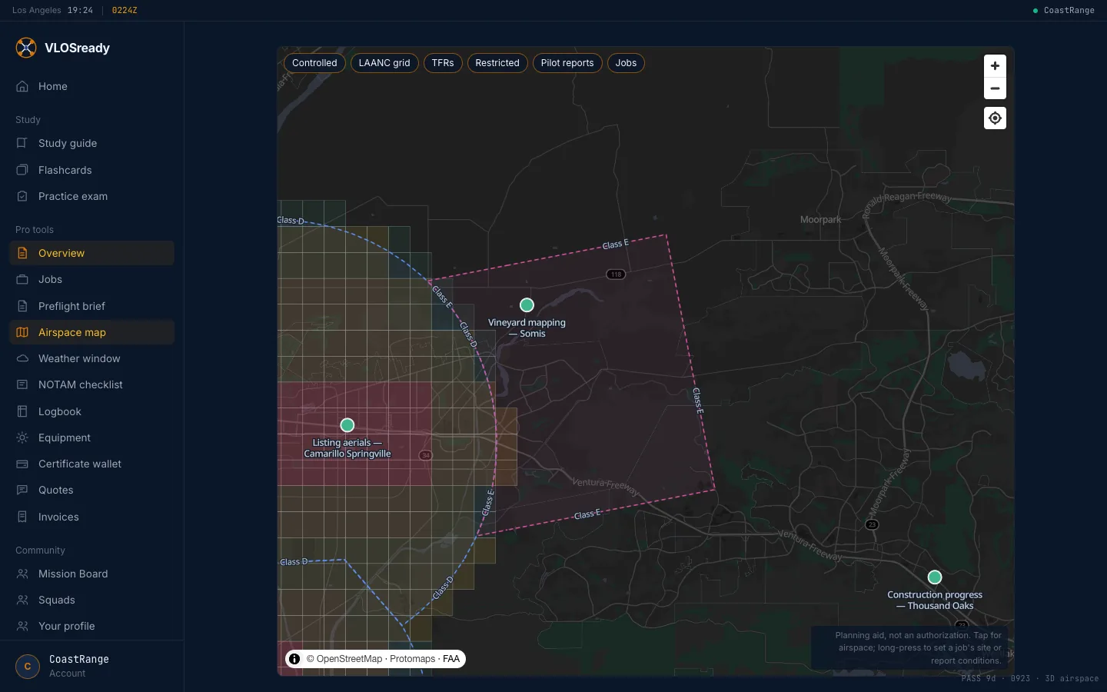This screenshot has width=1107, height=692.
Task: Open the CoastRange account menu
Action: pyautogui.click(x=91, y=666)
